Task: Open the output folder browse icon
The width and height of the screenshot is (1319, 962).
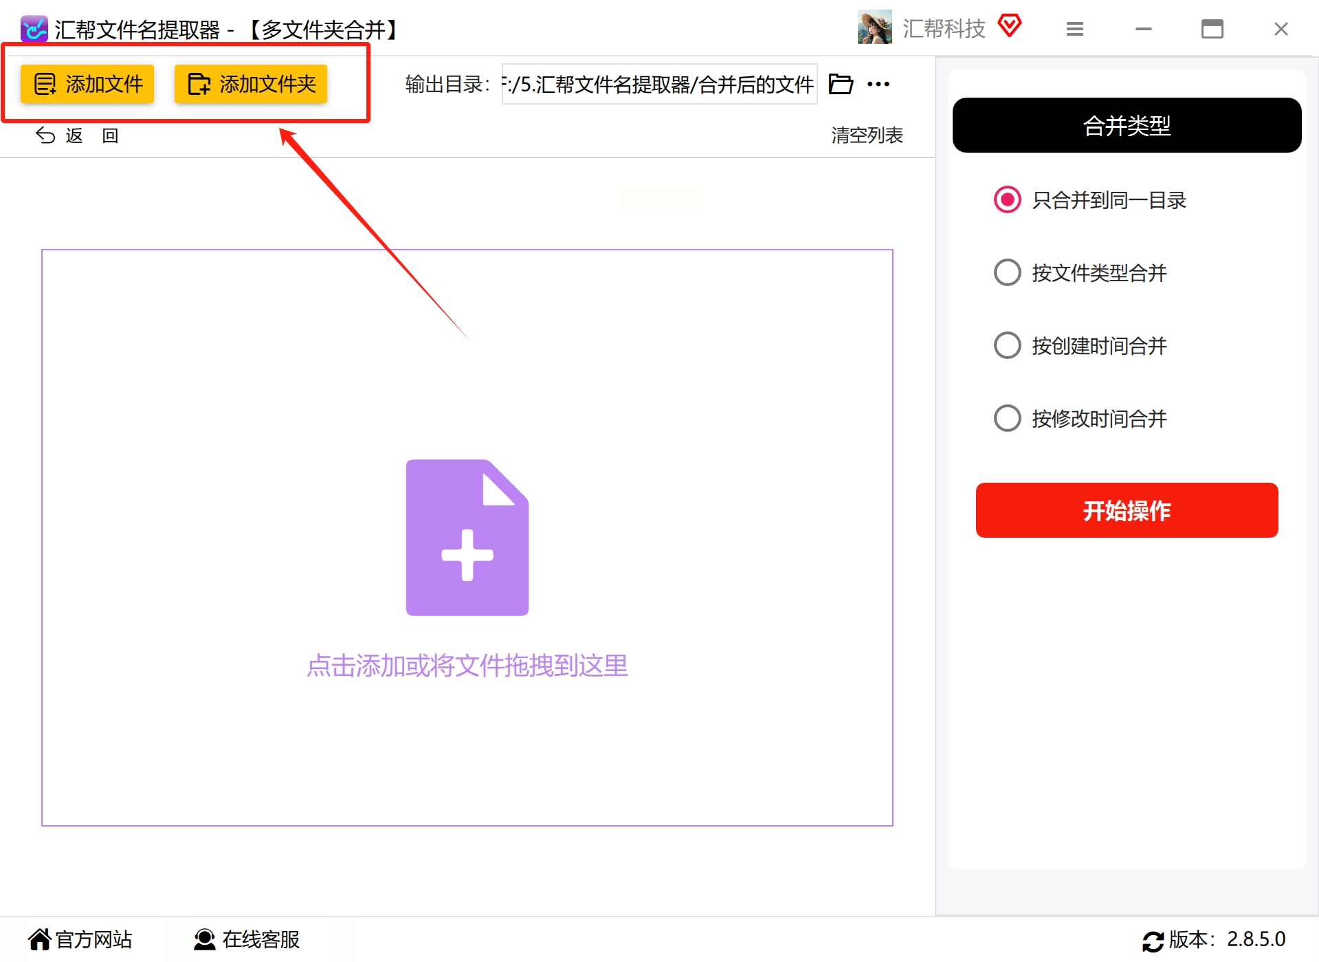Action: (x=841, y=84)
